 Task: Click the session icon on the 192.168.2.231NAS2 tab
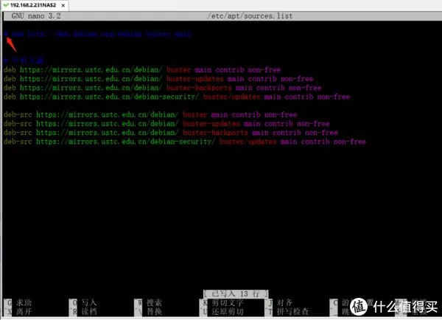coord(6,4)
